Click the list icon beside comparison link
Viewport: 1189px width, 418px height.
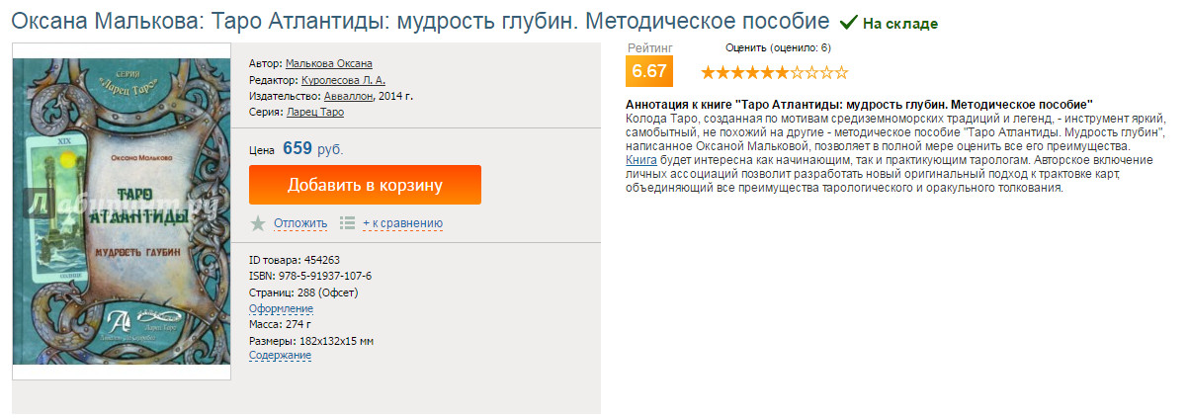(x=347, y=222)
